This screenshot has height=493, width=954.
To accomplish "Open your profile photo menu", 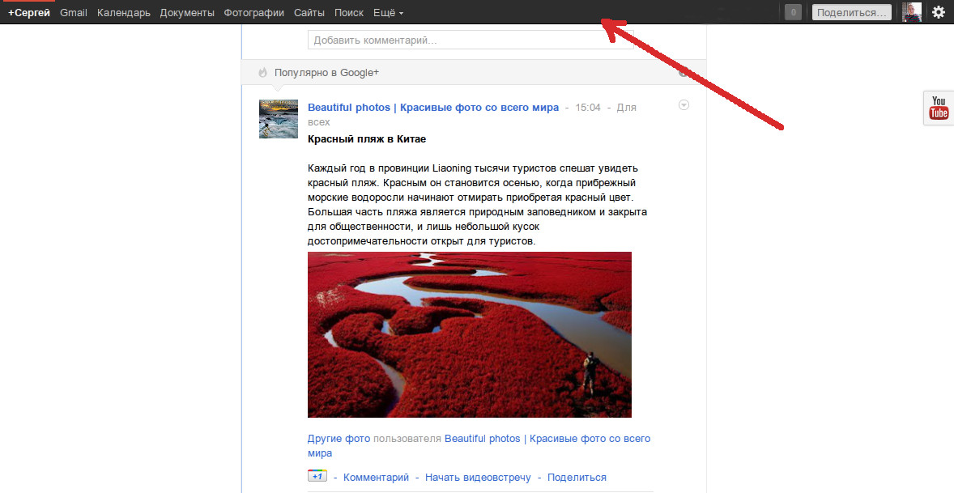I will [911, 11].
